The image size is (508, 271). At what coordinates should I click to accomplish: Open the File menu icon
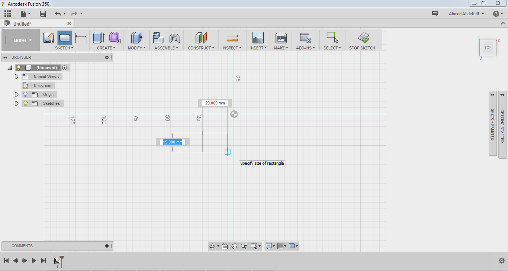click(25, 14)
